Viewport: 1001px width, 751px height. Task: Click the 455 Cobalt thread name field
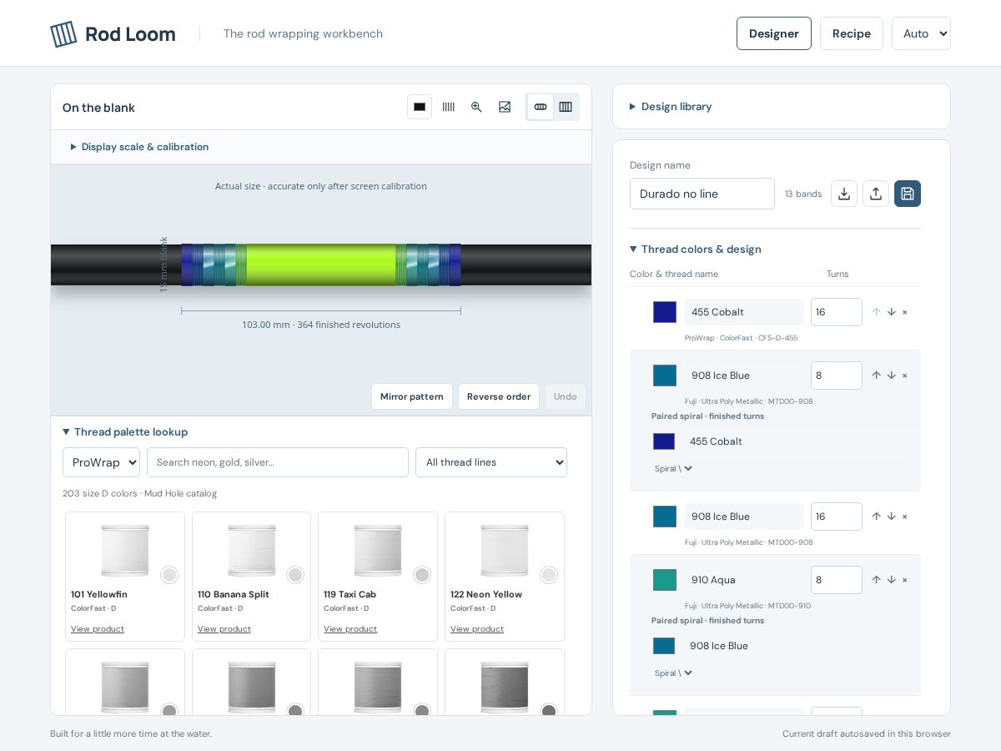pyautogui.click(x=744, y=312)
